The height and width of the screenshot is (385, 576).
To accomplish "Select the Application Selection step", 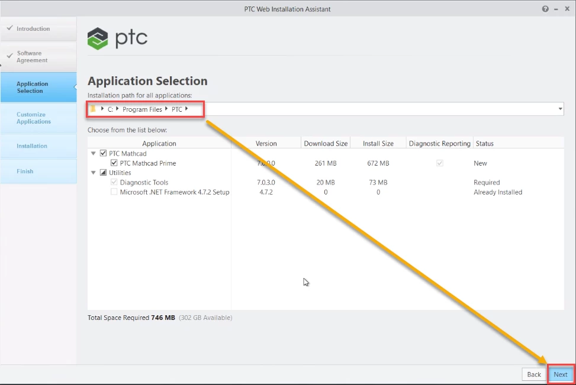I will 38,88.
